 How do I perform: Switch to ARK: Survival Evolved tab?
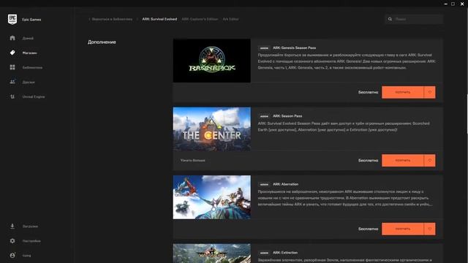[159, 19]
